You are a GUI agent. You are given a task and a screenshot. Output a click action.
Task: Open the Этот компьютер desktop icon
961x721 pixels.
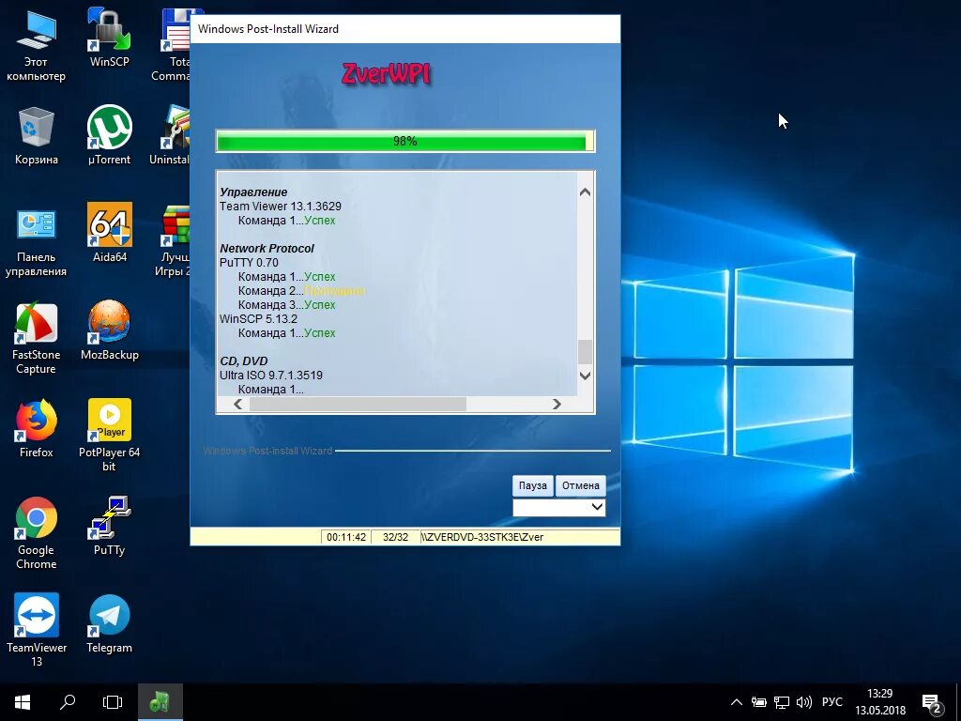(37, 46)
